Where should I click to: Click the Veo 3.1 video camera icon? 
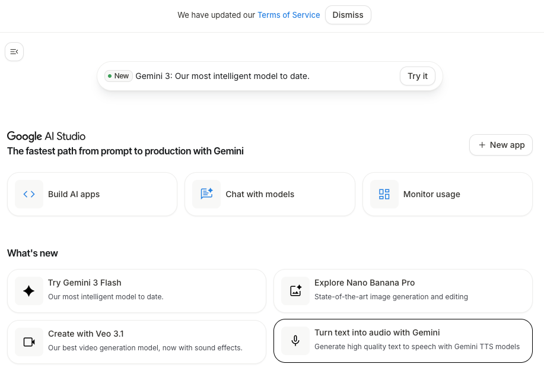click(29, 342)
